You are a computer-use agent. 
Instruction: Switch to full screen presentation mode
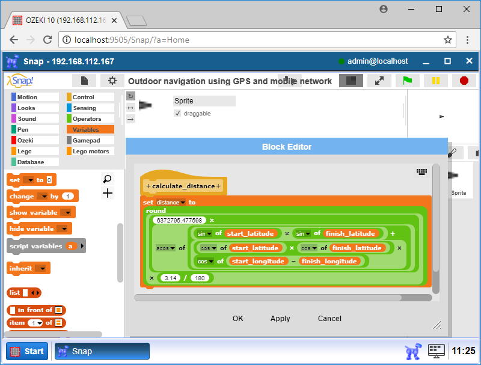(379, 81)
